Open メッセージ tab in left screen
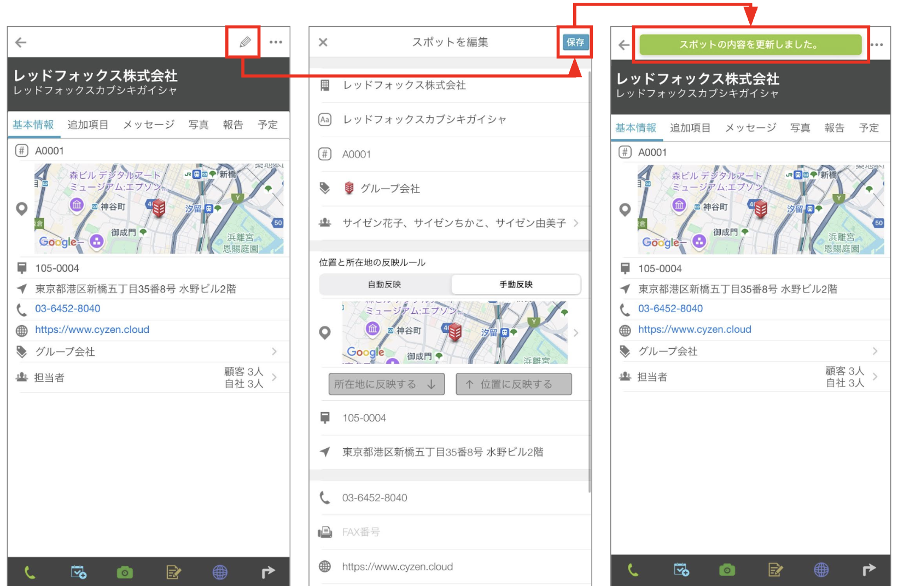The height and width of the screenshot is (586, 898). pos(148,125)
